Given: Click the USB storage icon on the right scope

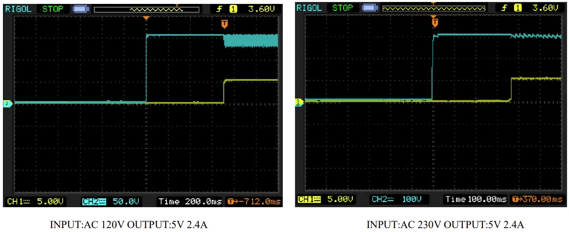Looking at the screenshot, I should [370, 8].
